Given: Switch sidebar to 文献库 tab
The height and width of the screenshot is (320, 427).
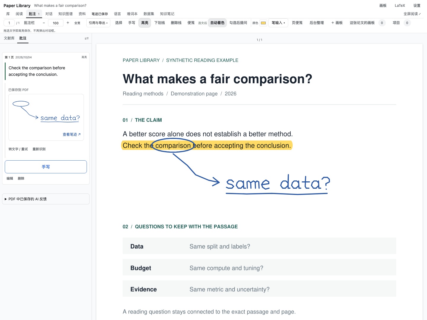Looking at the screenshot, I should click(x=9, y=38).
